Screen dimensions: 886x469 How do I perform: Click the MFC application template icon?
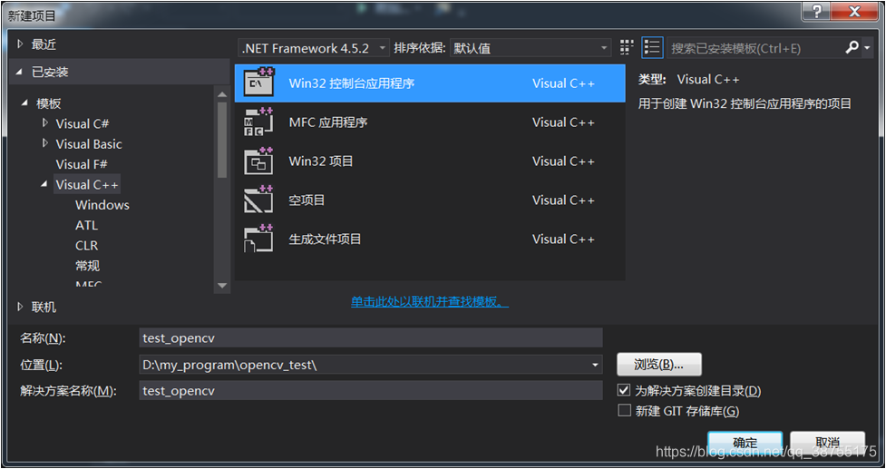click(258, 122)
